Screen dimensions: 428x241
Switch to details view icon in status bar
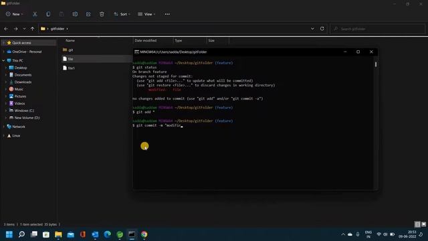(417, 224)
